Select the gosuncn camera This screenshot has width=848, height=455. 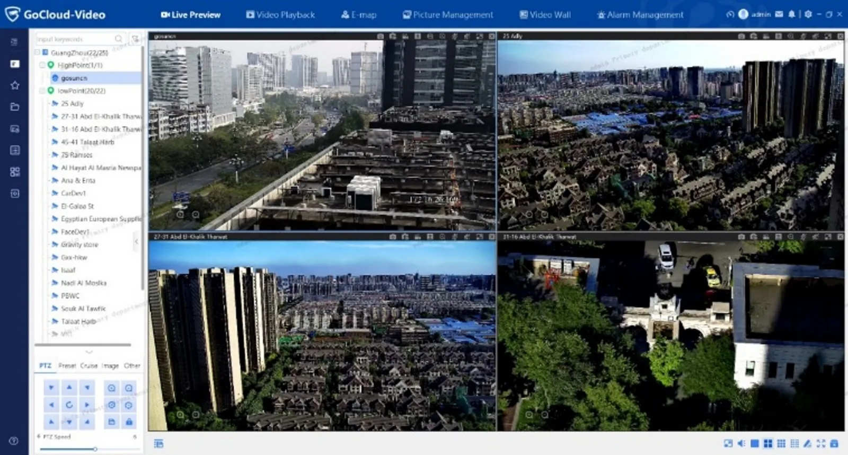tap(74, 78)
